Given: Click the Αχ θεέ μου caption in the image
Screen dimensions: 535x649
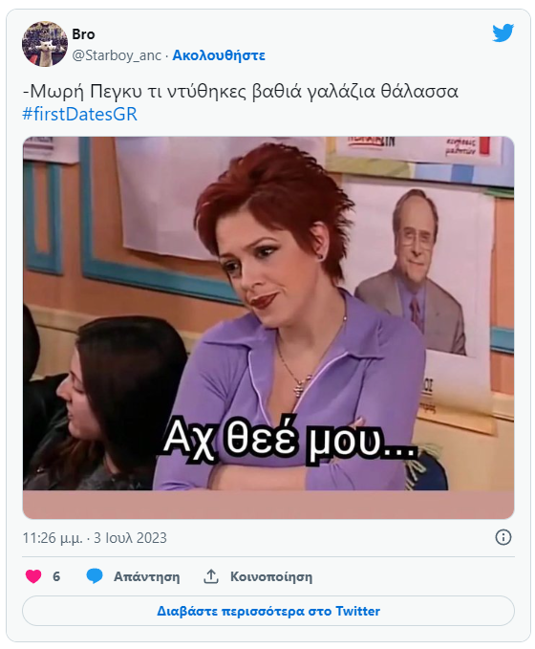Looking at the screenshot, I should [x=289, y=439].
